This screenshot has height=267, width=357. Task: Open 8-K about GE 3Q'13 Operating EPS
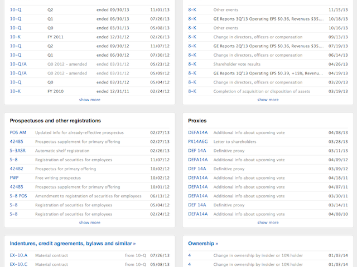(192, 19)
